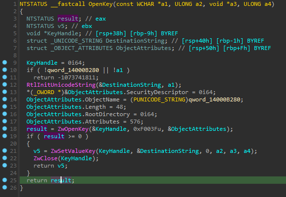The image size is (286, 197).
Task: Set breakpoint dot on ZwOpenKey line 18
Action: [4, 128]
